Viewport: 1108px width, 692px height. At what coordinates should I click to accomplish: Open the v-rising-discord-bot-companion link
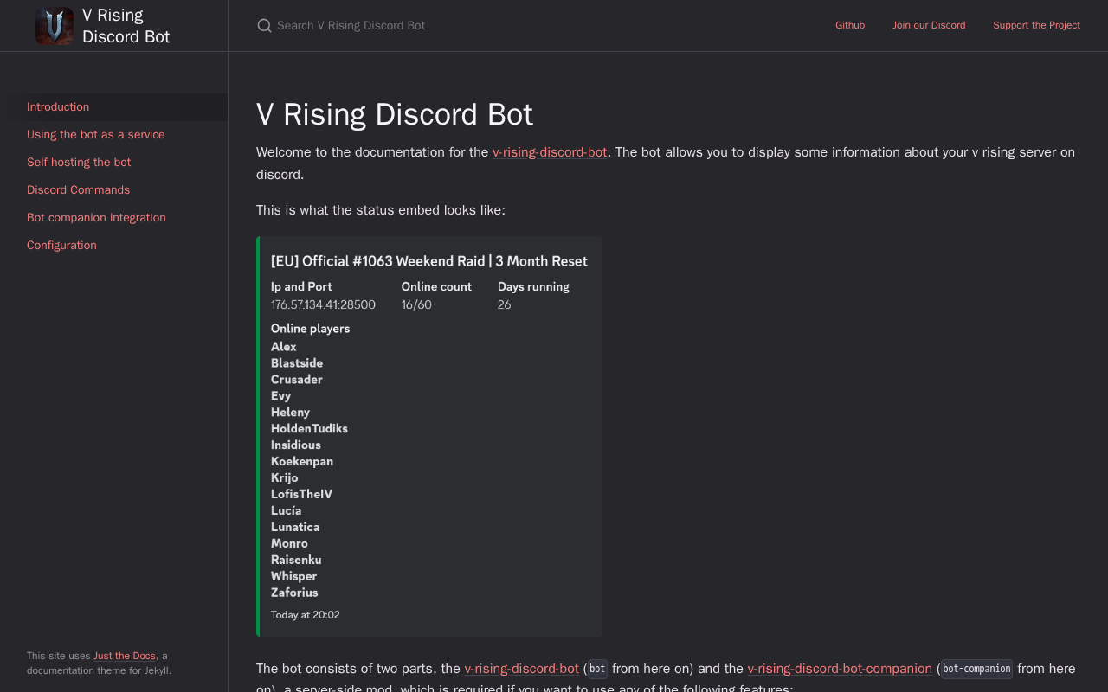pos(840,669)
